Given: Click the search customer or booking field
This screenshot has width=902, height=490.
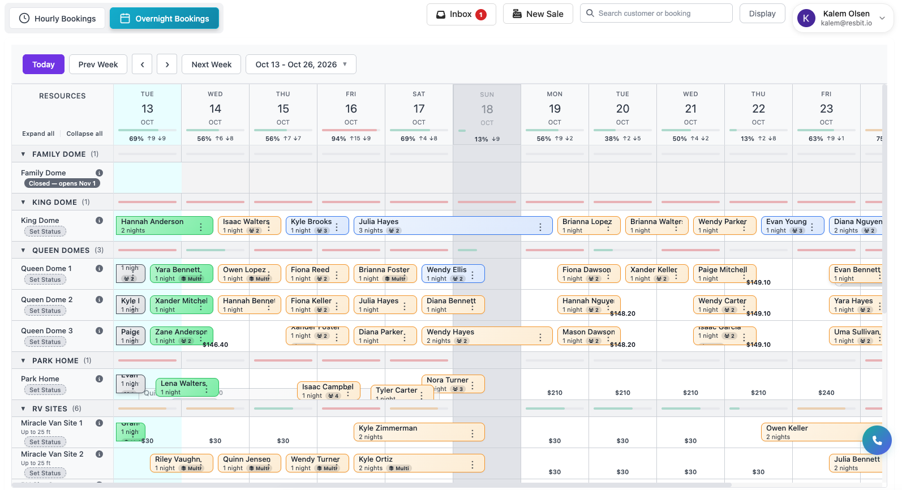Looking at the screenshot, I should click(656, 14).
